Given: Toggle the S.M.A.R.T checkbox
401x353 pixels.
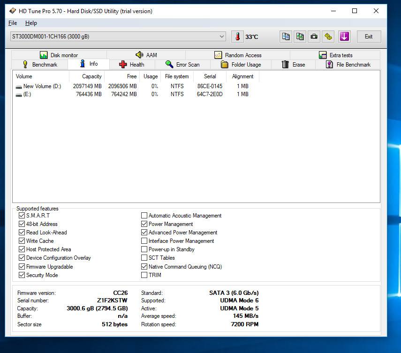Looking at the screenshot, I should (22, 216).
